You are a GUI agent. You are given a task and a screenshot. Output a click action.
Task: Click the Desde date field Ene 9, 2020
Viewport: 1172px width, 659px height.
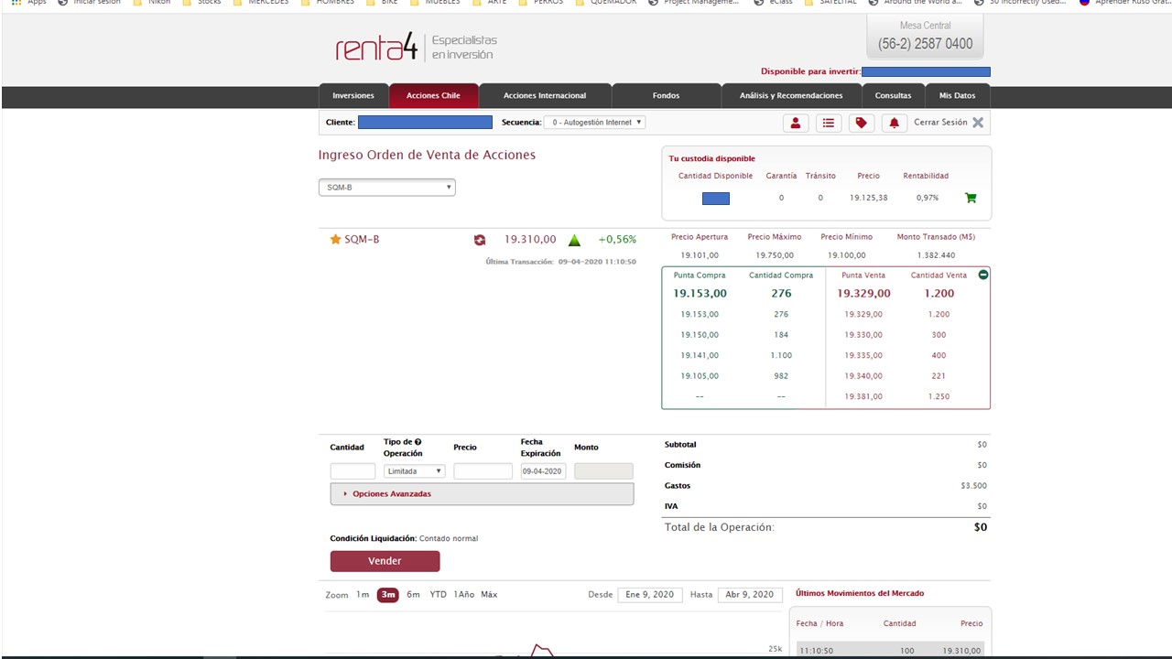650,595
